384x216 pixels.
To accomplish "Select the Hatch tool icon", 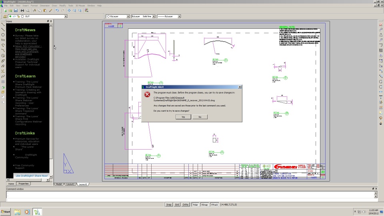I will tap(3, 82).
